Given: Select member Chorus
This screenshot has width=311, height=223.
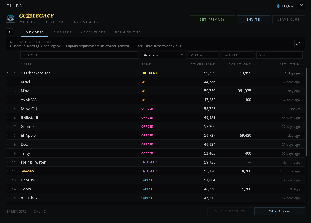Looking at the screenshot, I should 155,180.
